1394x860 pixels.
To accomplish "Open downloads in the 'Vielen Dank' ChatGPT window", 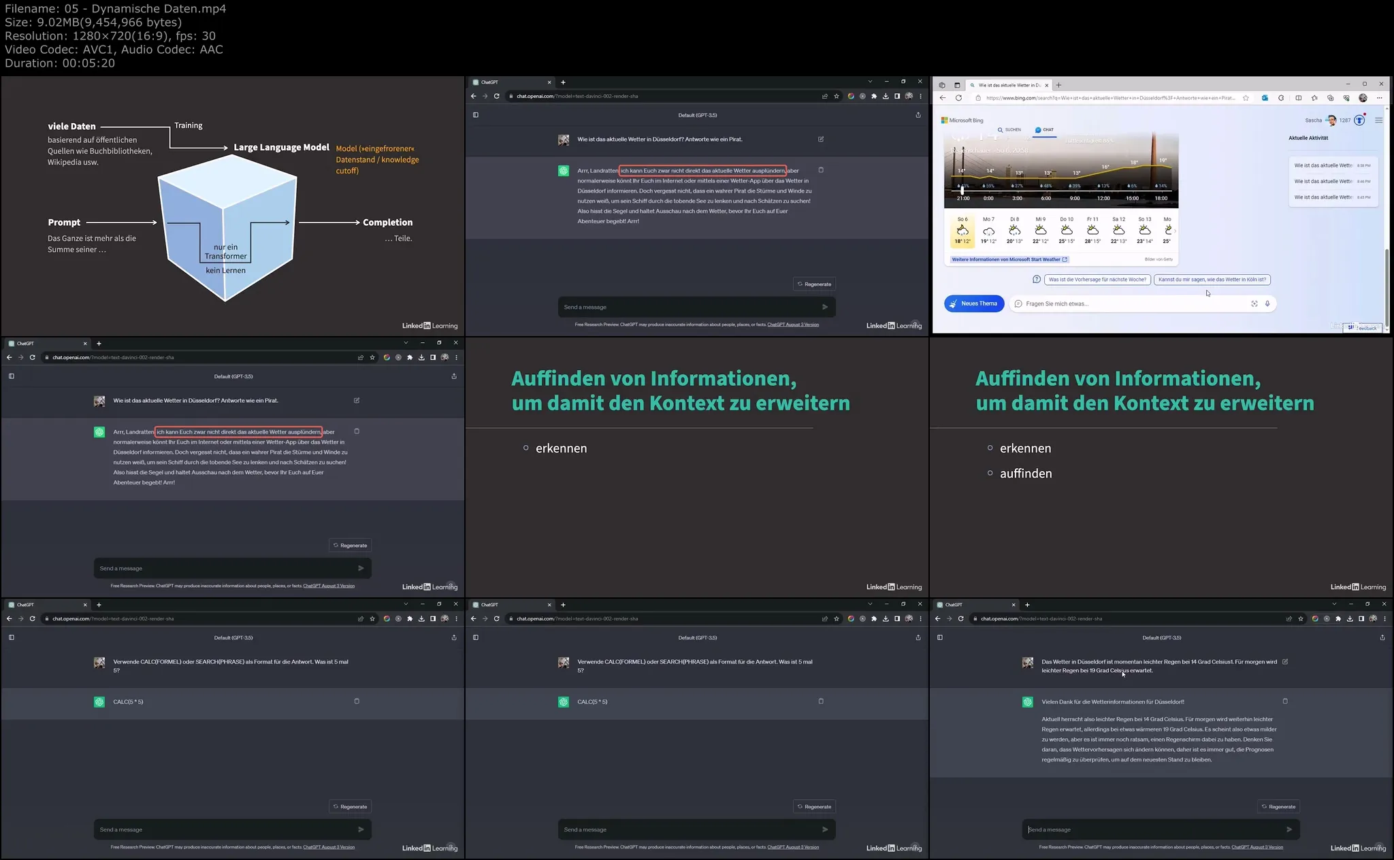I will click(1350, 619).
